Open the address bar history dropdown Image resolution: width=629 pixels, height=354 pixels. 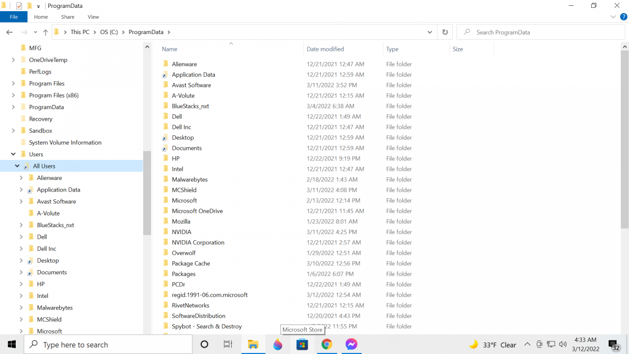pos(429,32)
